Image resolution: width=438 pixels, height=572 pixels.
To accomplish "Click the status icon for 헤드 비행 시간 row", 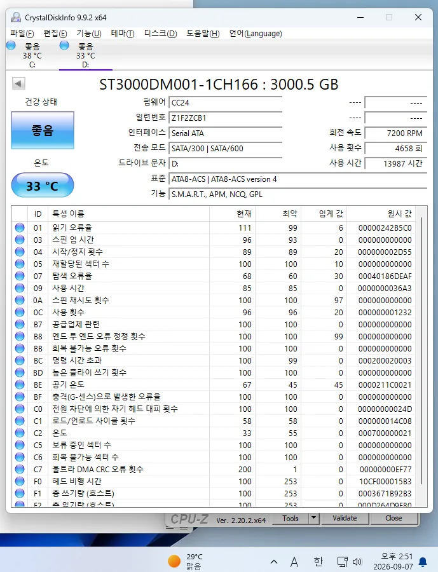I will coord(20,481).
